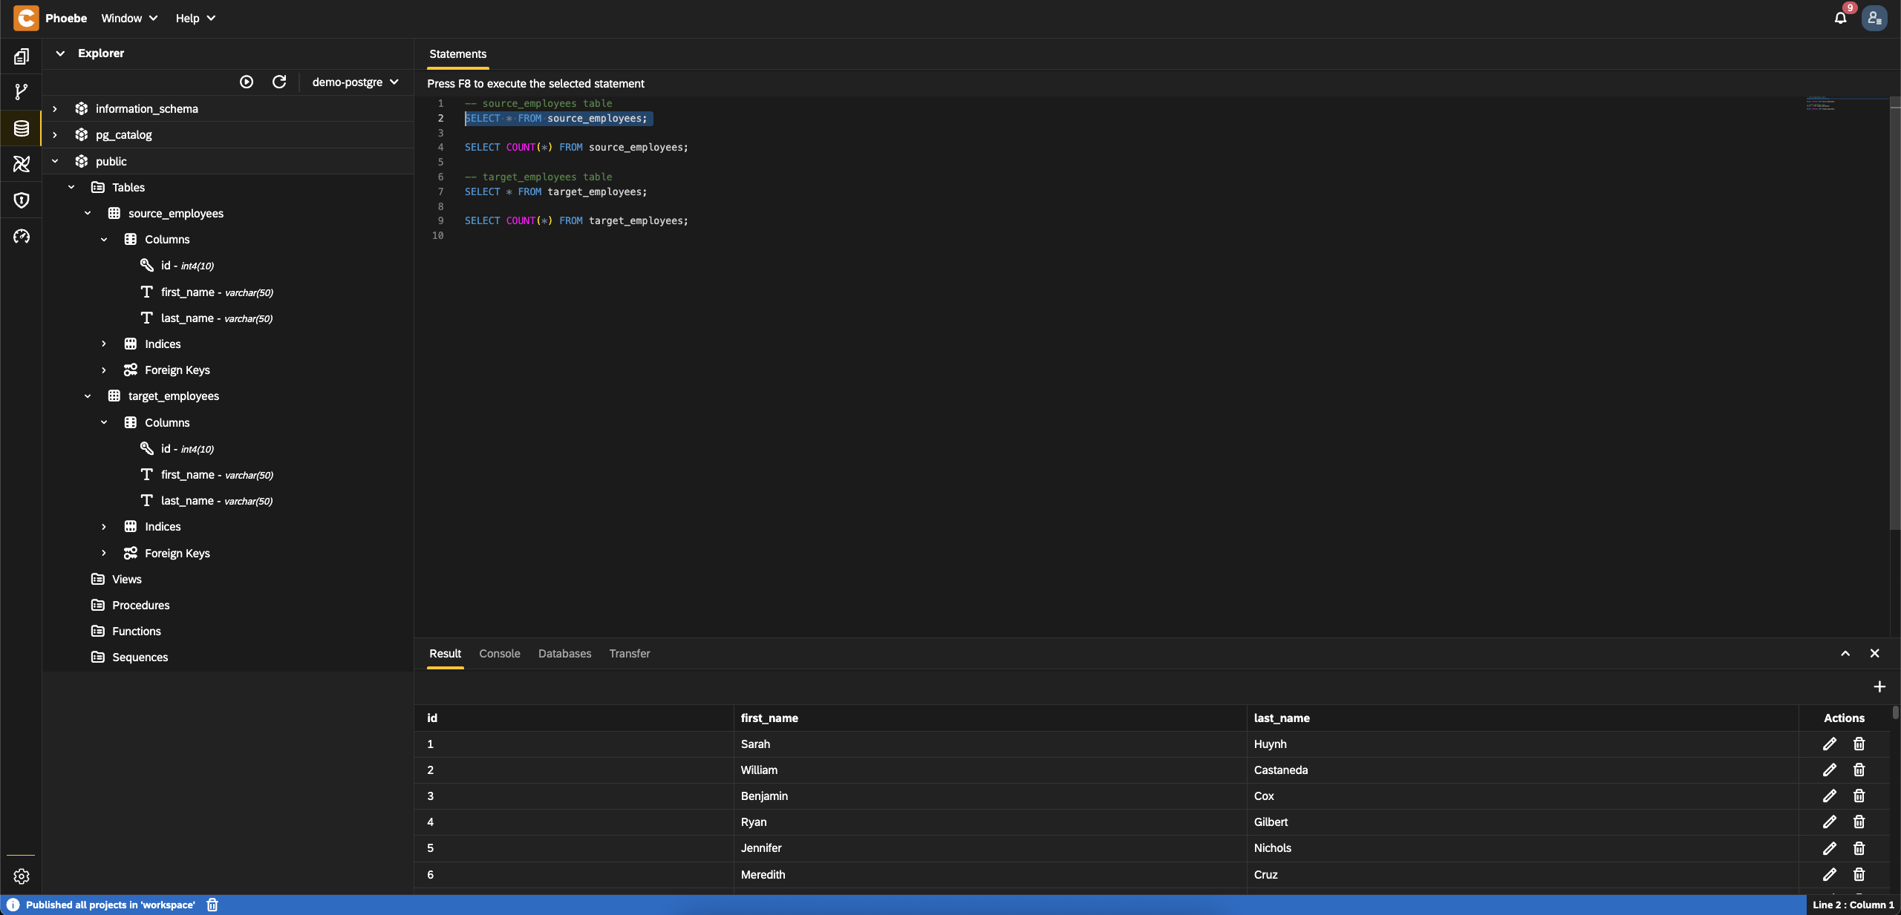
Task: Delete the row for Sarah Huynh
Action: pos(1859,744)
